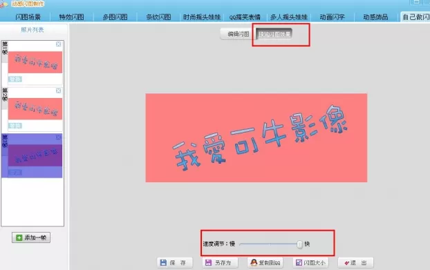Screen dimensions: 430x270
Task: Switch to 预览闪图效果 preview mode
Action: pos(274,35)
